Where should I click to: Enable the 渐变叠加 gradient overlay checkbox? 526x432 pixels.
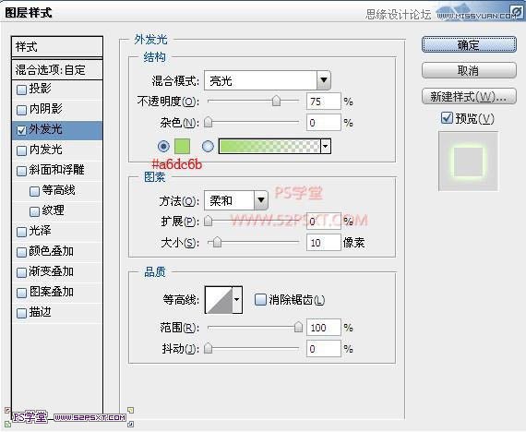(x=21, y=272)
